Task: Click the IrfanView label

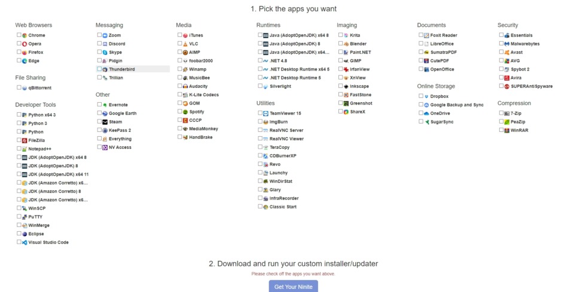Action: [x=359, y=69]
